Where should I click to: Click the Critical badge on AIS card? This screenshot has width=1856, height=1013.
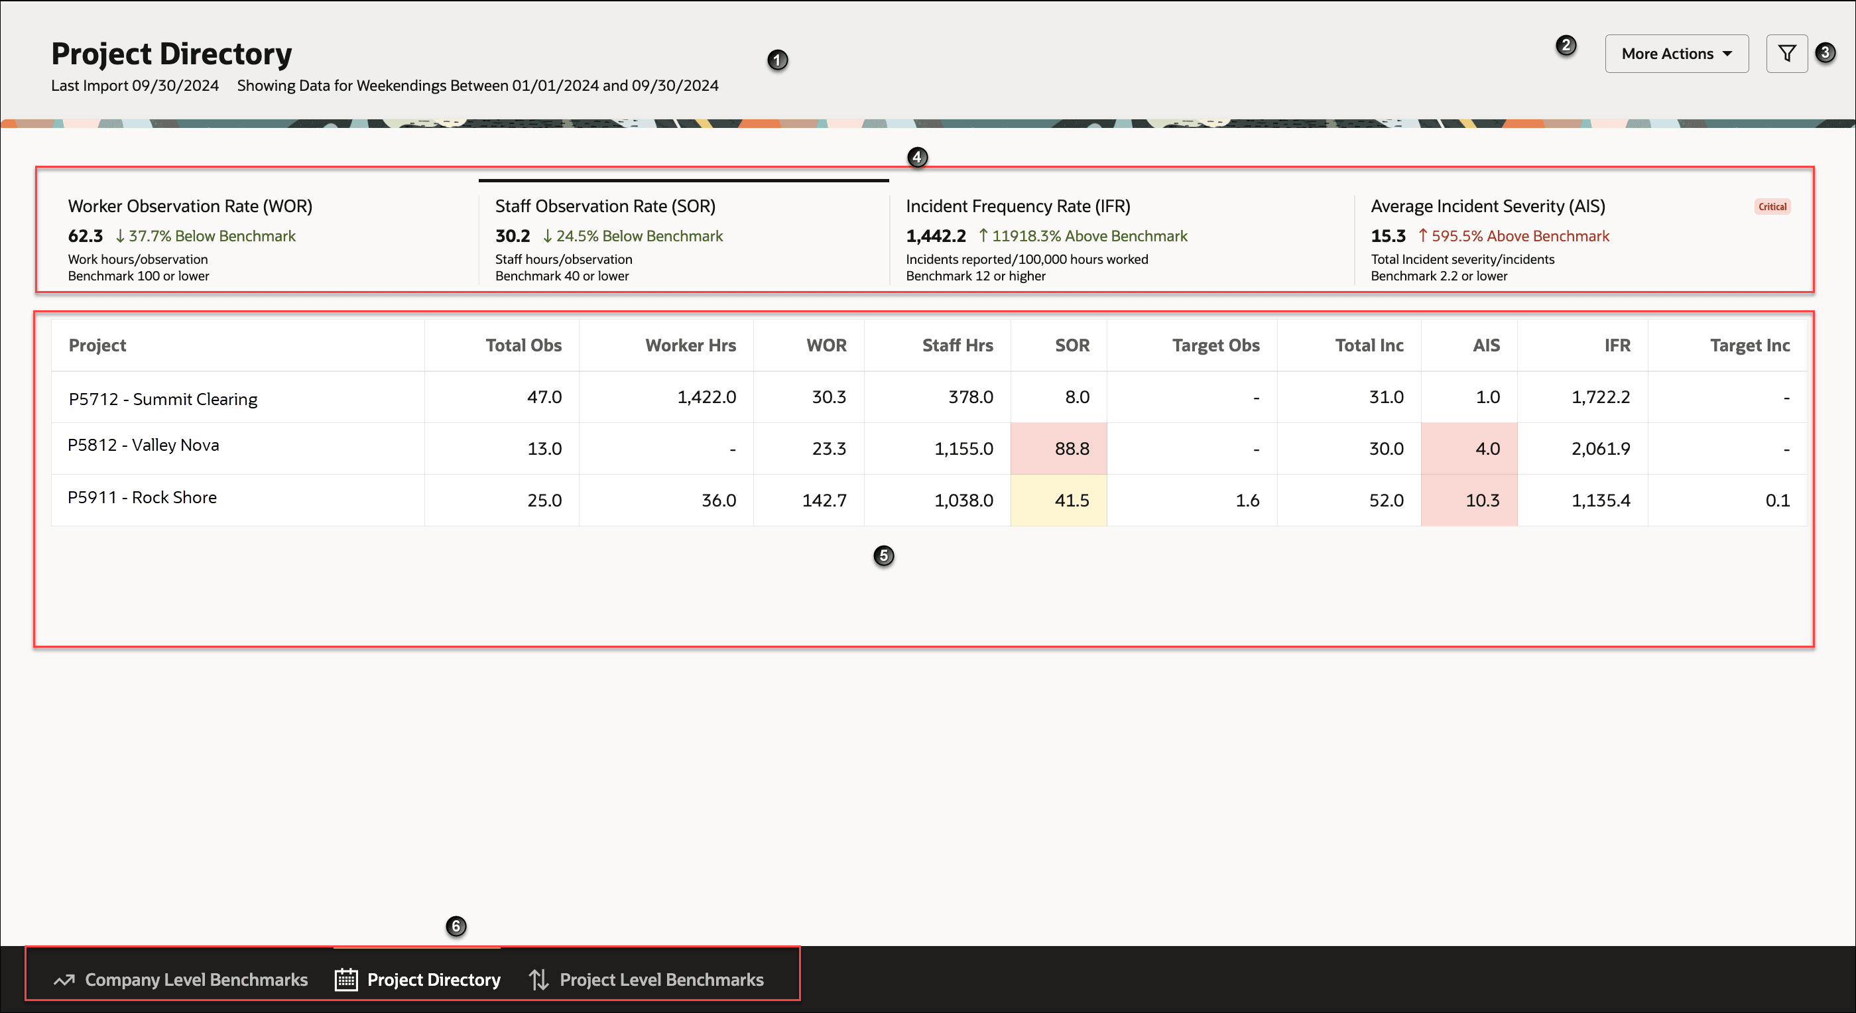1772,207
